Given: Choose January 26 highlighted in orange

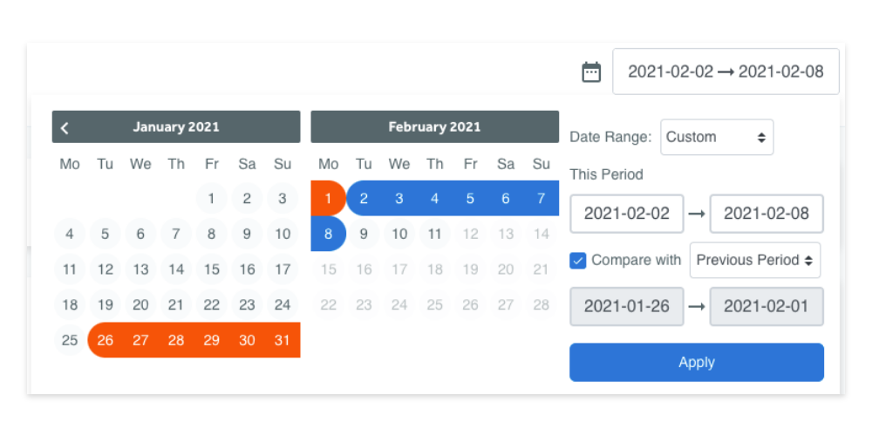Looking at the screenshot, I should [106, 340].
